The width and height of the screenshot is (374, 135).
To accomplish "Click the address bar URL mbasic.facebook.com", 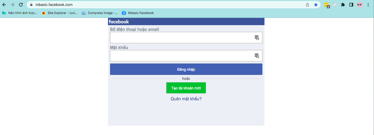I will click(54, 5).
